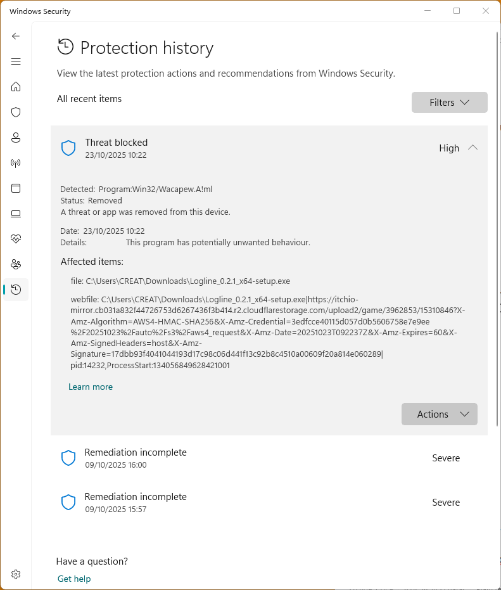
Task: Open the hamburger navigation menu
Action: point(16,61)
